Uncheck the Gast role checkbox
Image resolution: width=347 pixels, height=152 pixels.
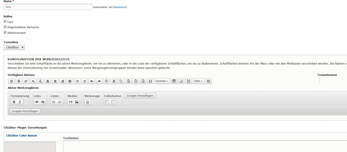pyautogui.click(x=5, y=21)
